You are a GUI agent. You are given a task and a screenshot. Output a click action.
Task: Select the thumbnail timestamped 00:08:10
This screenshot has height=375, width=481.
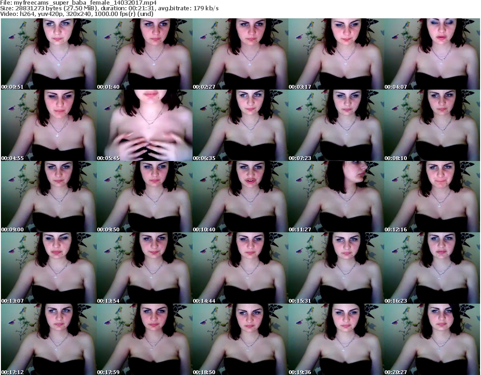point(432,125)
